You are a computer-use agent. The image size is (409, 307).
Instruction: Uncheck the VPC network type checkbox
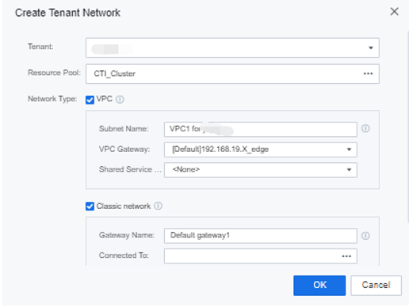(x=90, y=100)
